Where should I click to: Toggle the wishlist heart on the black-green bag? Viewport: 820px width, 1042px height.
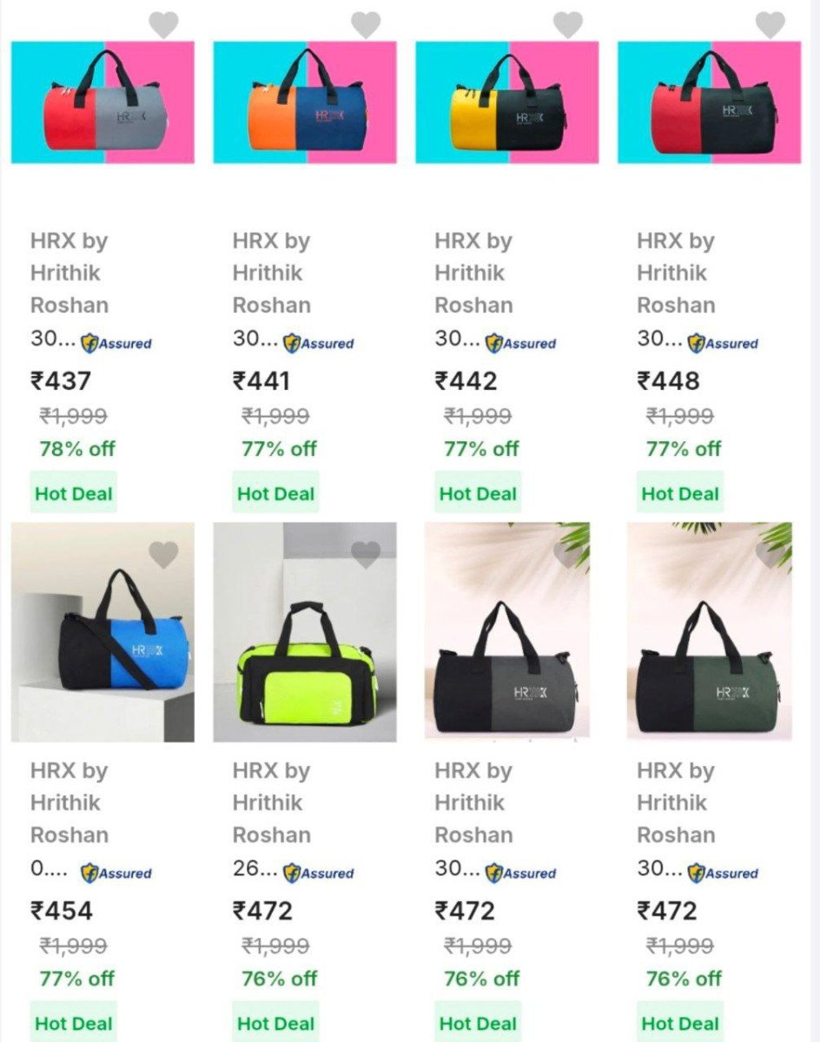click(770, 554)
